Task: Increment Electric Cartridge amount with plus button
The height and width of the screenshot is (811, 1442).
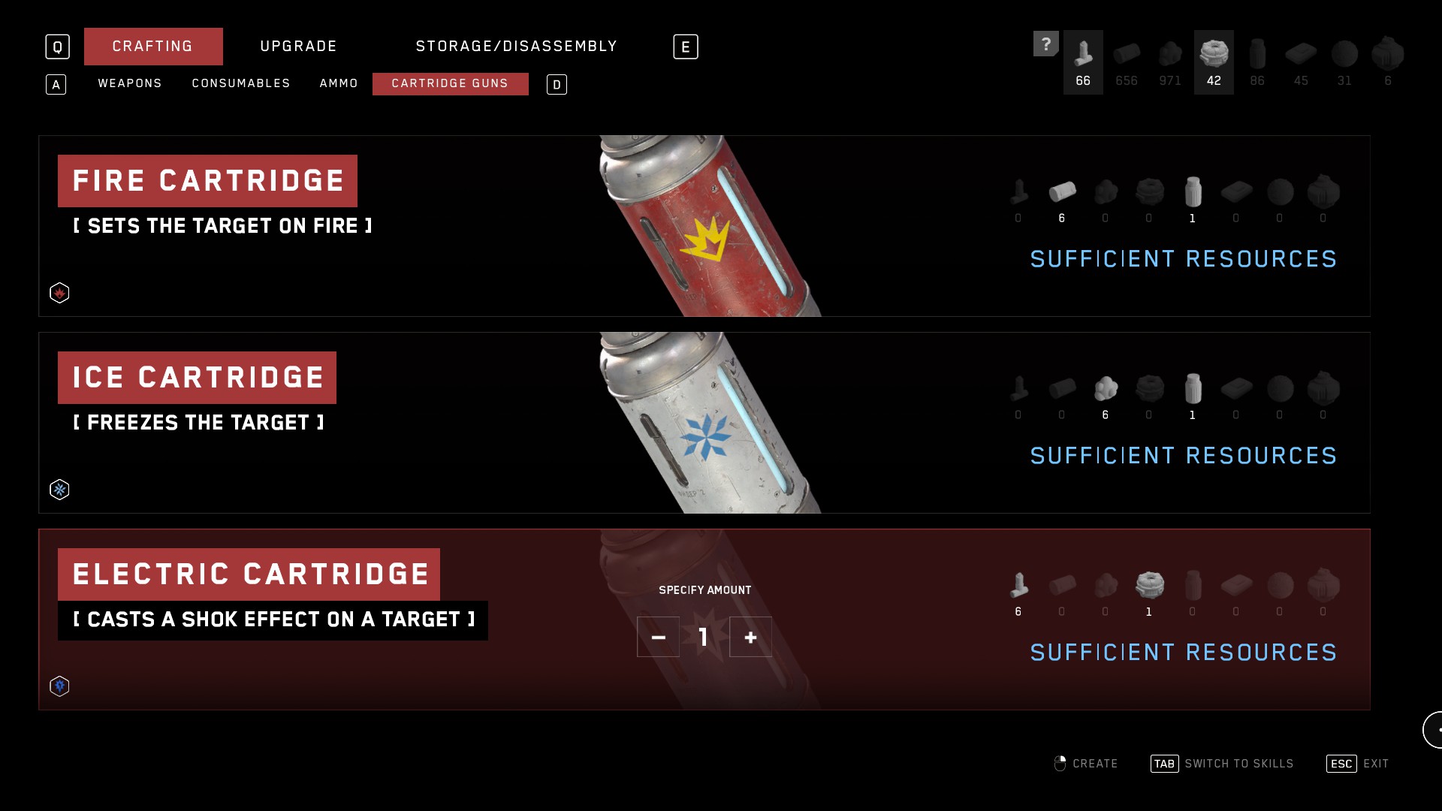Action: pyautogui.click(x=750, y=637)
